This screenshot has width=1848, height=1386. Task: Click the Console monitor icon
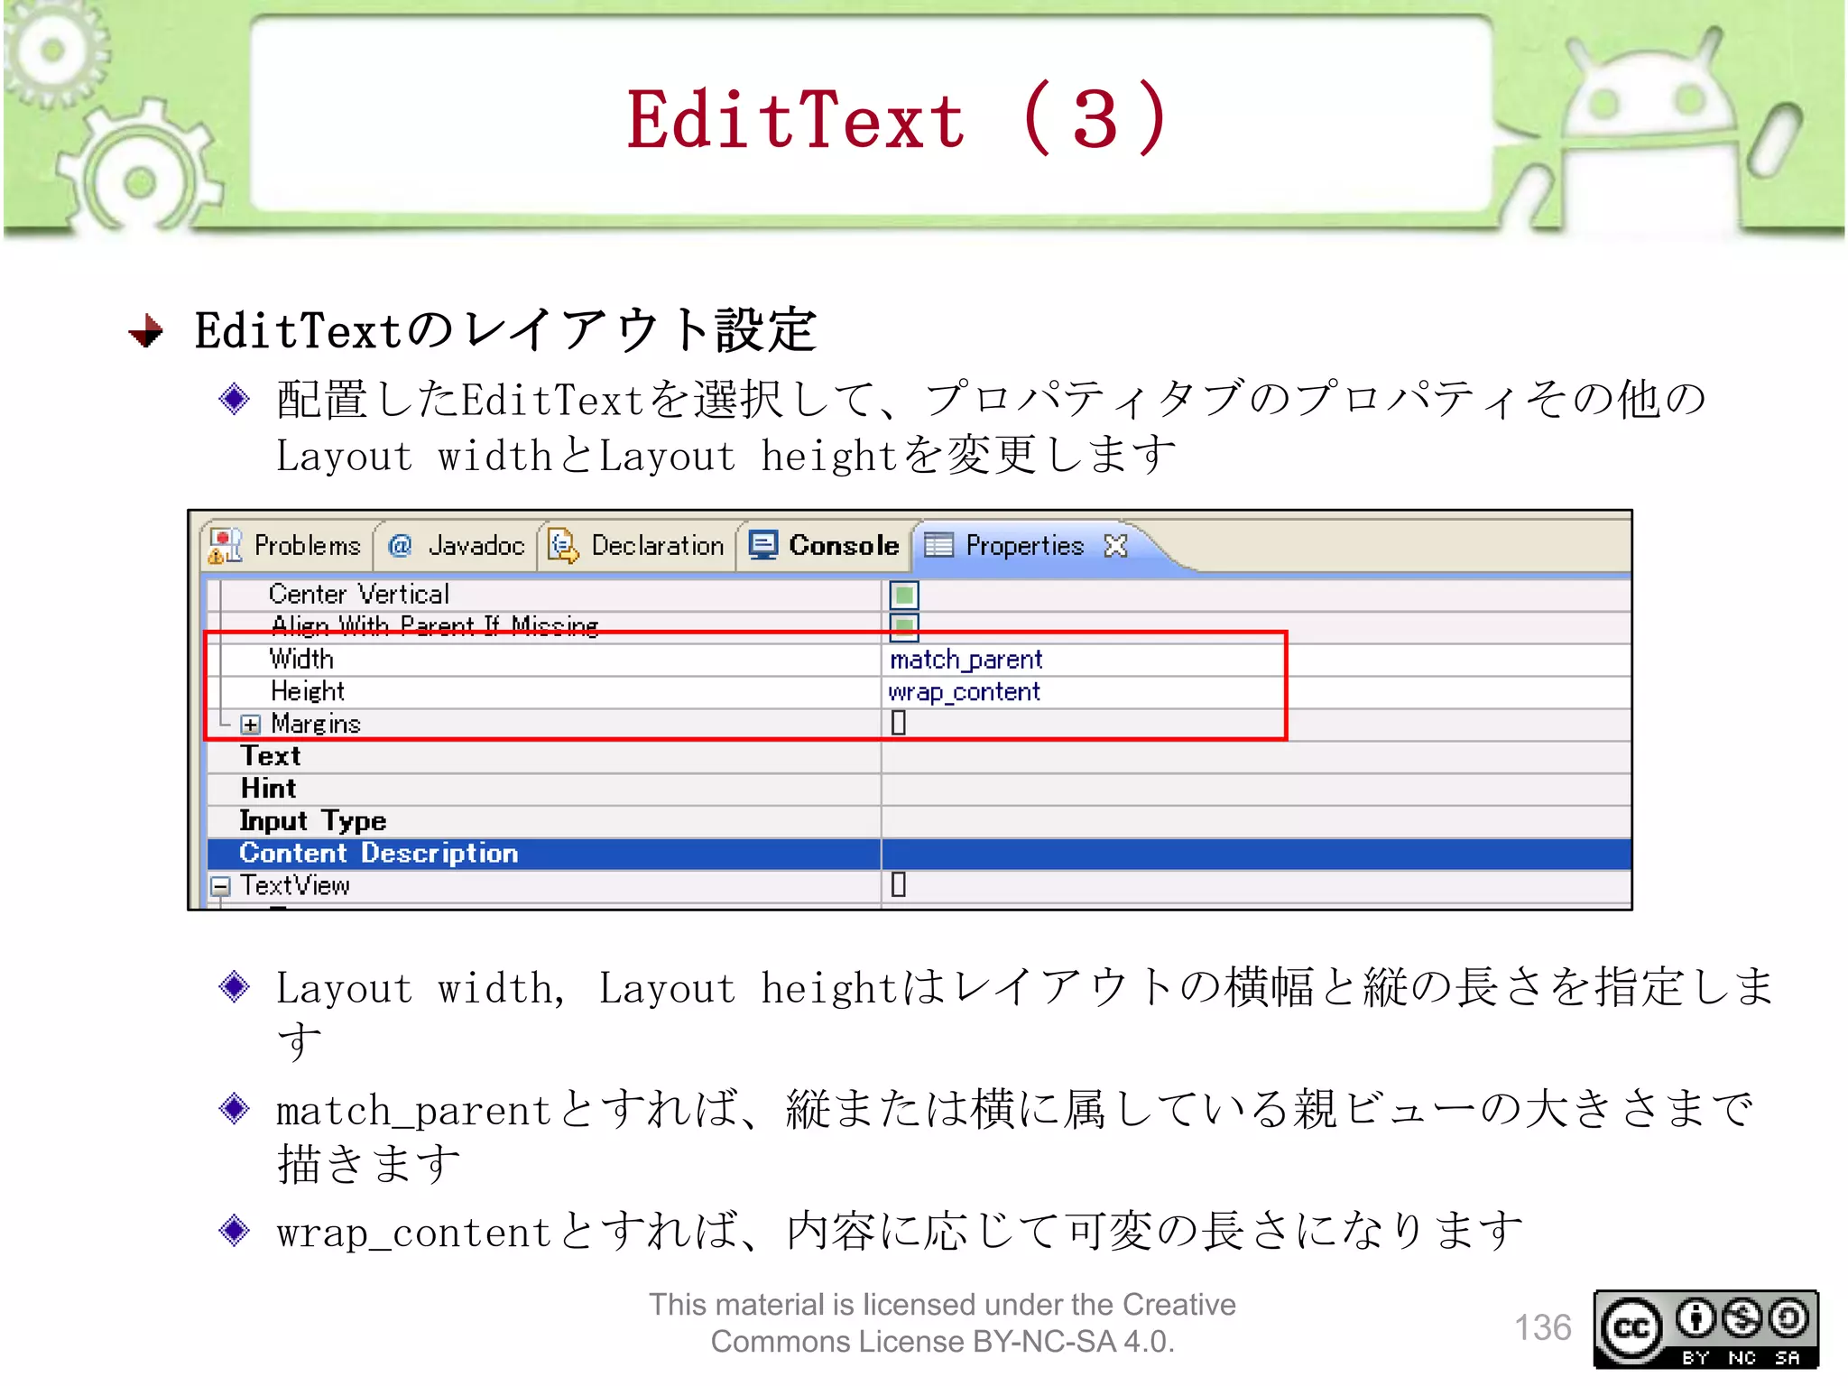[763, 545]
